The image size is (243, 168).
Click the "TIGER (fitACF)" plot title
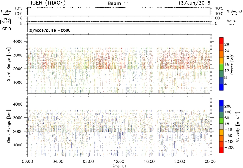click(47, 3)
